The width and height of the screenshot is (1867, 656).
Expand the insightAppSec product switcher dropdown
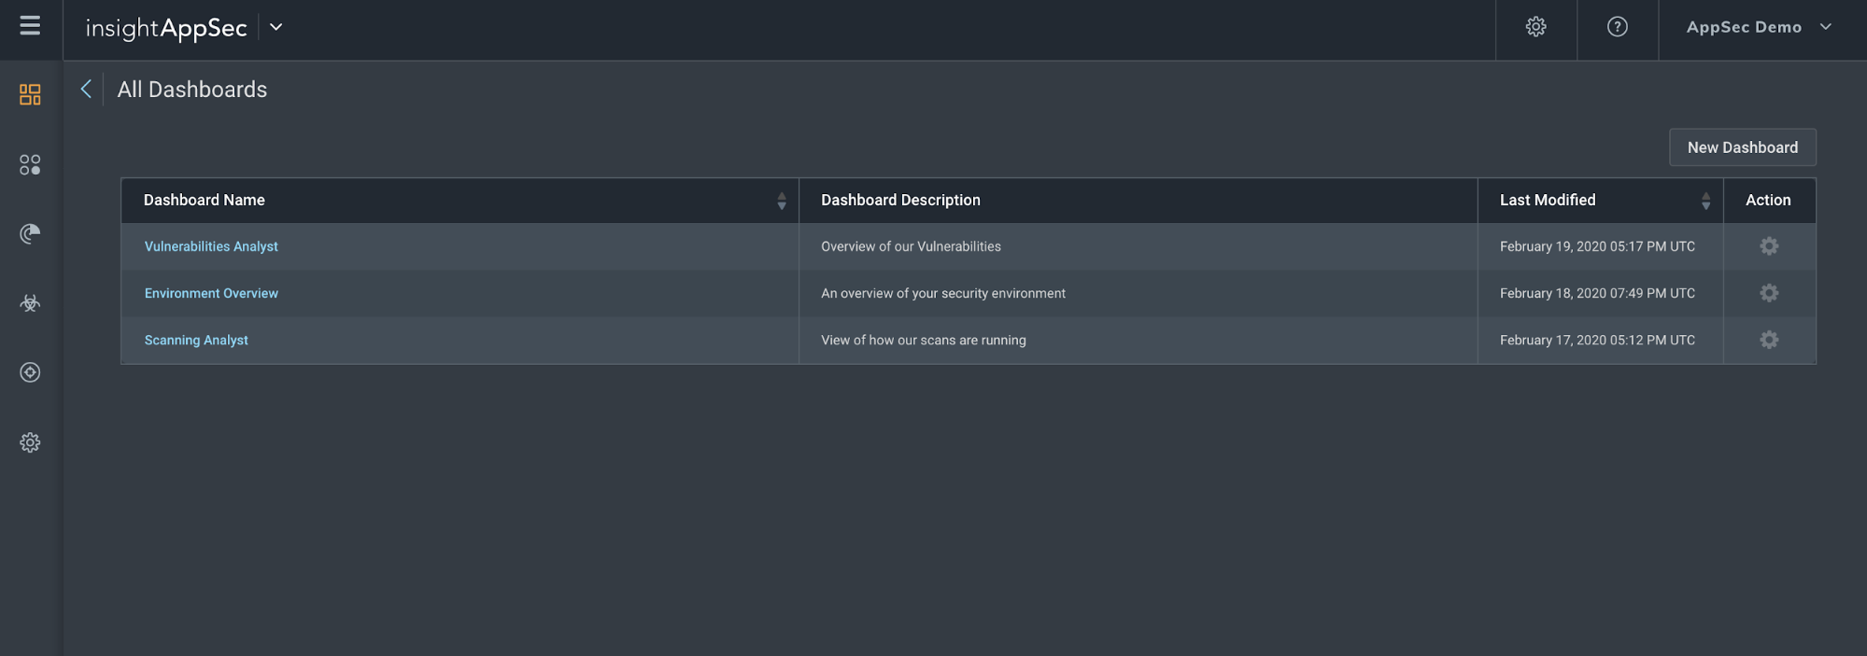click(276, 27)
